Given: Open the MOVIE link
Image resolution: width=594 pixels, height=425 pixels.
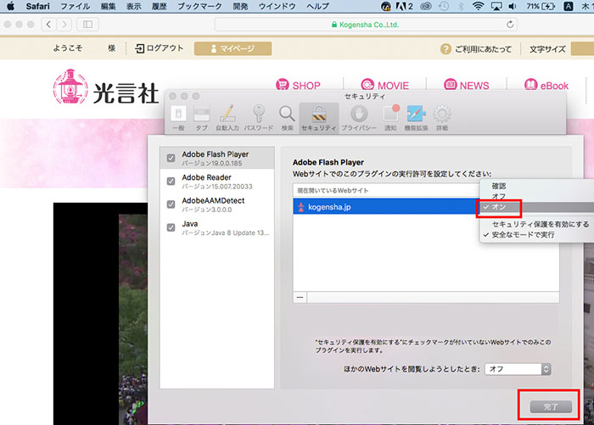Looking at the screenshot, I should coord(385,86).
